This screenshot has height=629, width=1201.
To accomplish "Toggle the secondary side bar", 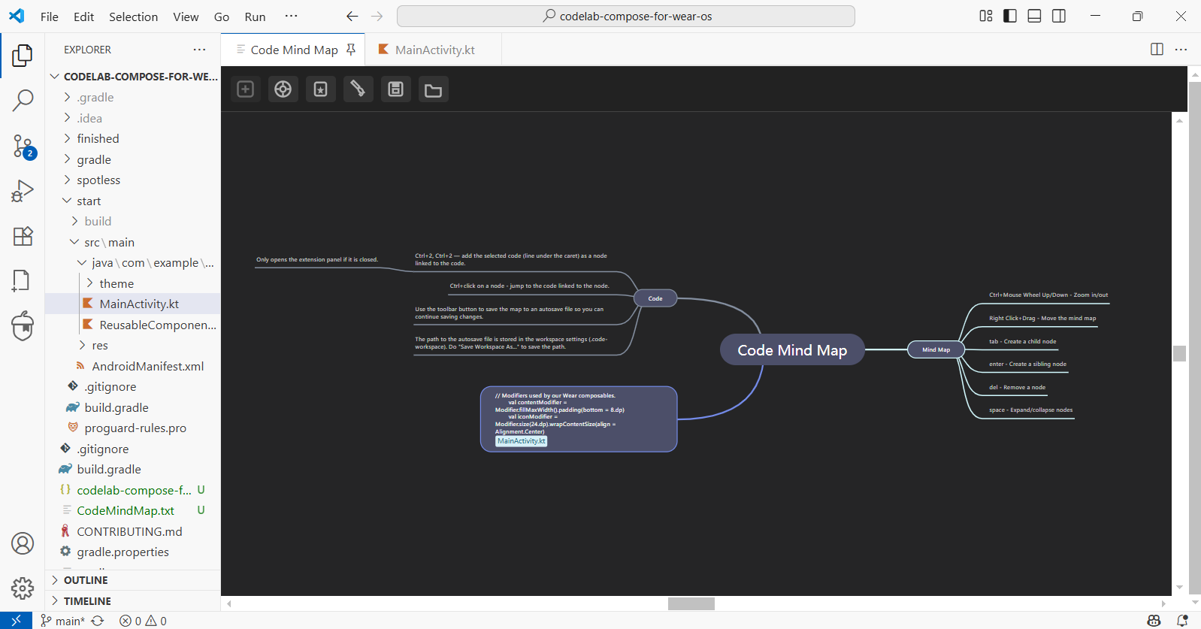I will pos(1058,16).
